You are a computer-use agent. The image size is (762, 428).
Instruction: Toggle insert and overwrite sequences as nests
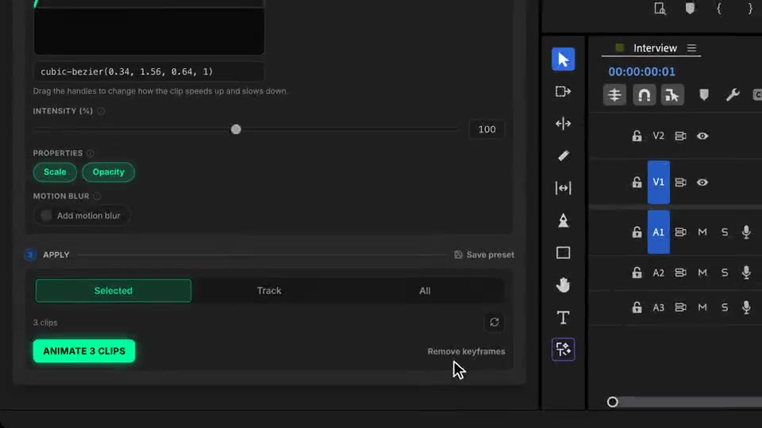pos(614,94)
